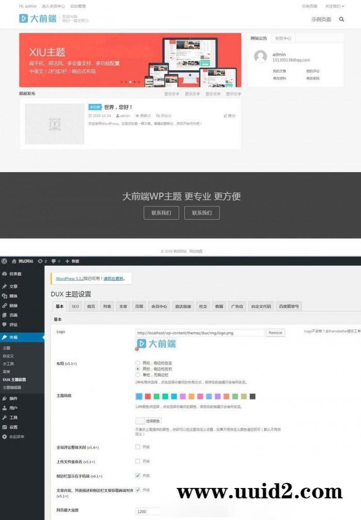The height and width of the screenshot is (520, 361).
Task: Click the author admin link under post title
Action: (x=123, y=116)
